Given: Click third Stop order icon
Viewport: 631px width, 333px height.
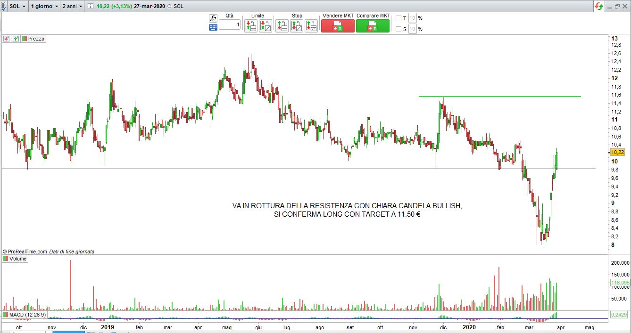Looking at the screenshot, I should (x=311, y=26).
